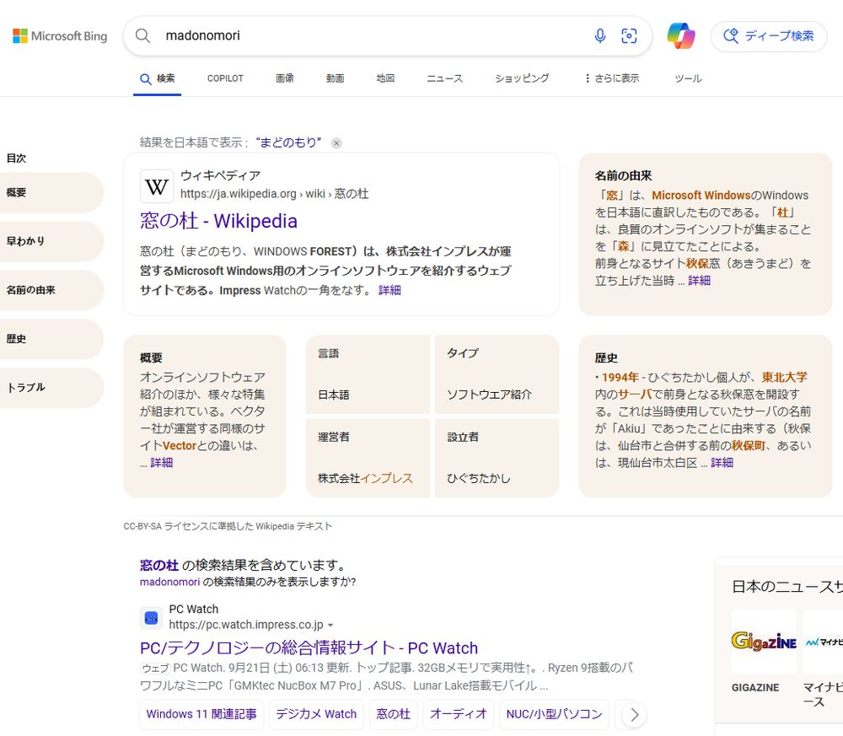Start voice search with microphone icon
Viewport: 843px width, 736px height.
(600, 35)
